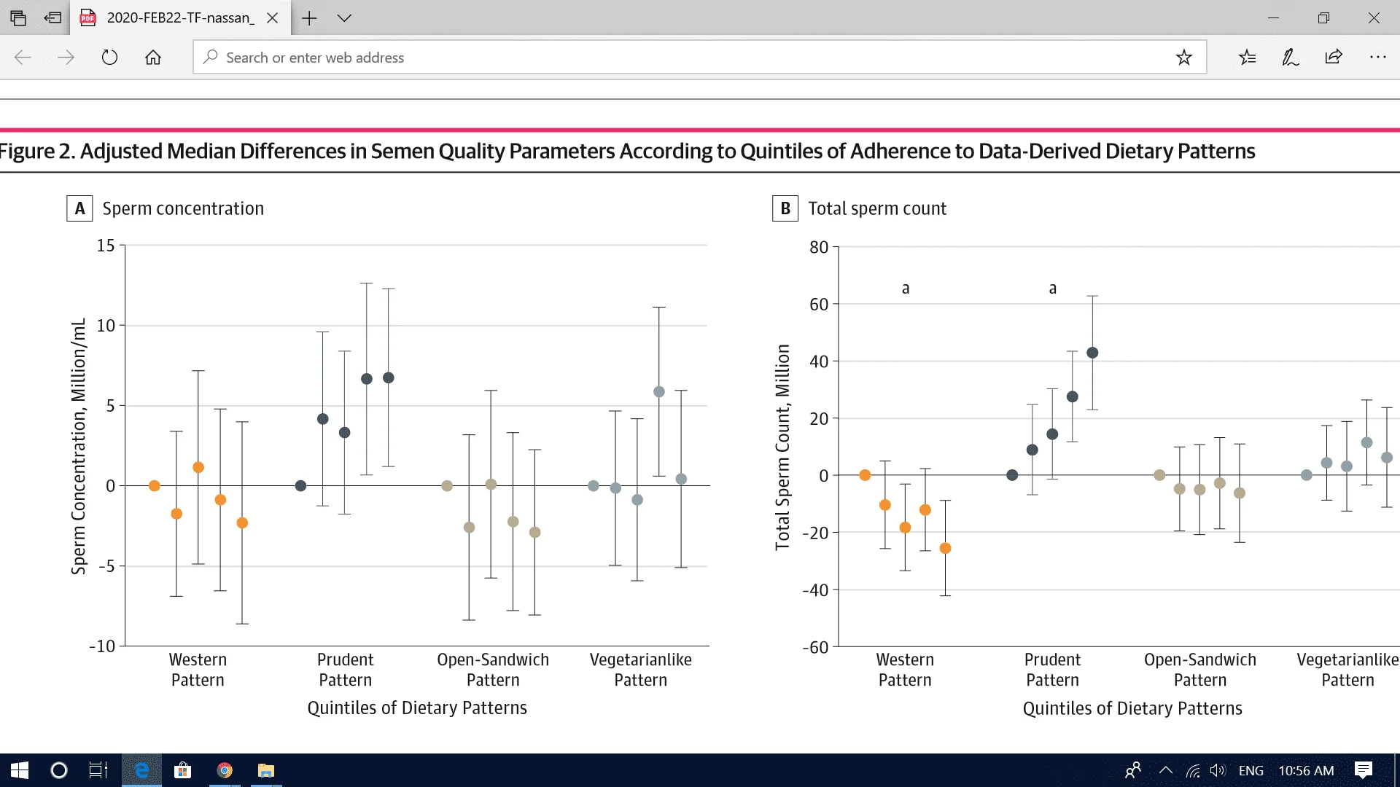Share this page icon
This screenshot has height=787, width=1400.
tap(1334, 57)
